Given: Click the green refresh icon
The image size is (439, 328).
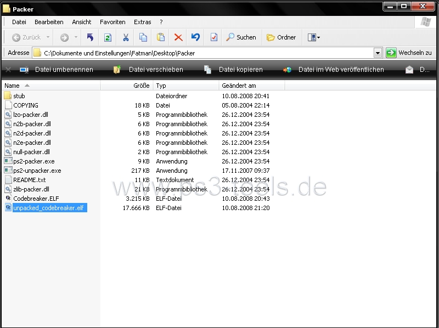Looking at the screenshot, I should (108, 37).
